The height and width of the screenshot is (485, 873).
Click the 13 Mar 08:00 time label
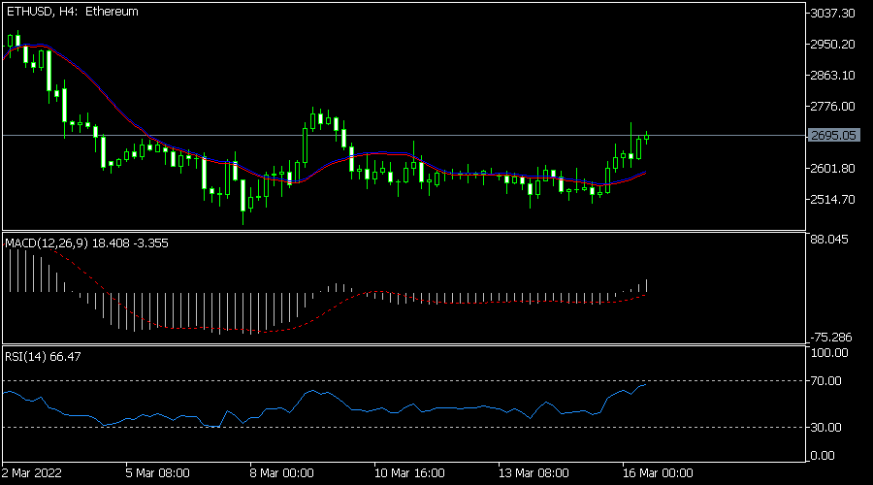pos(533,473)
